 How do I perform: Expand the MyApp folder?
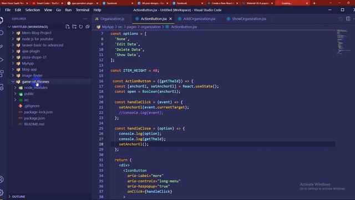pyautogui.click(x=13, y=63)
